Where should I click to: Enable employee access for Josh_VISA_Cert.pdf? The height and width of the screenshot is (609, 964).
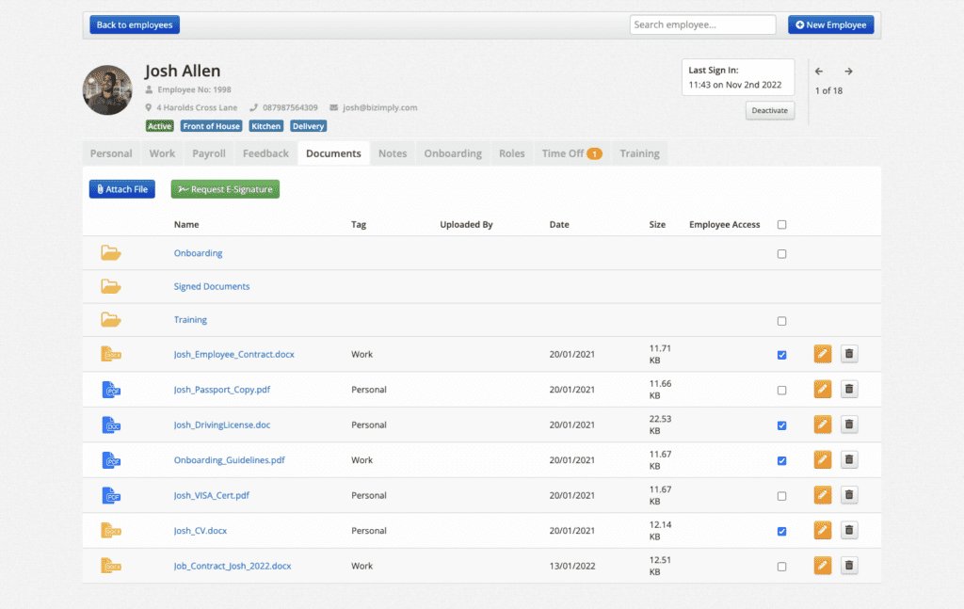pos(781,496)
